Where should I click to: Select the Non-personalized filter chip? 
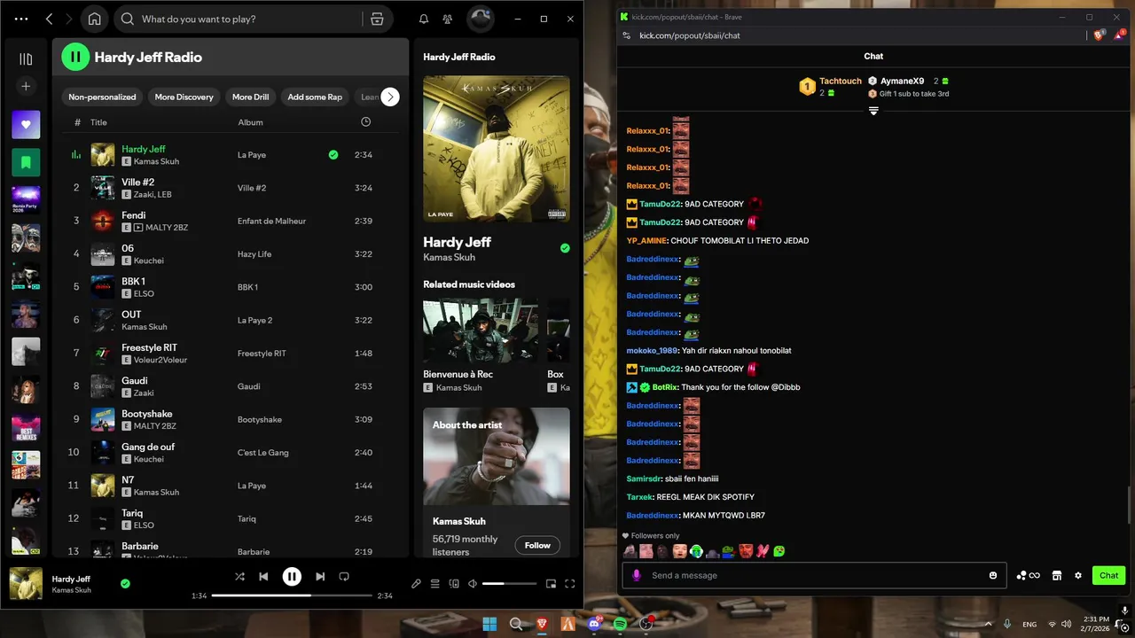tap(102, 97)
